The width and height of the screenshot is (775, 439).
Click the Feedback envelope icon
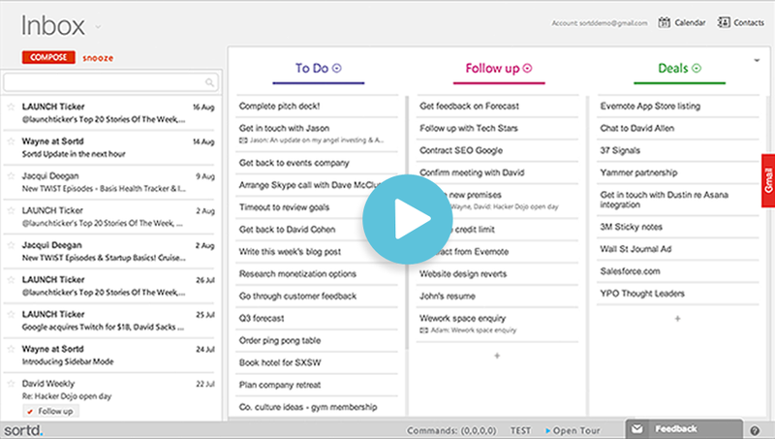[636, 428]
